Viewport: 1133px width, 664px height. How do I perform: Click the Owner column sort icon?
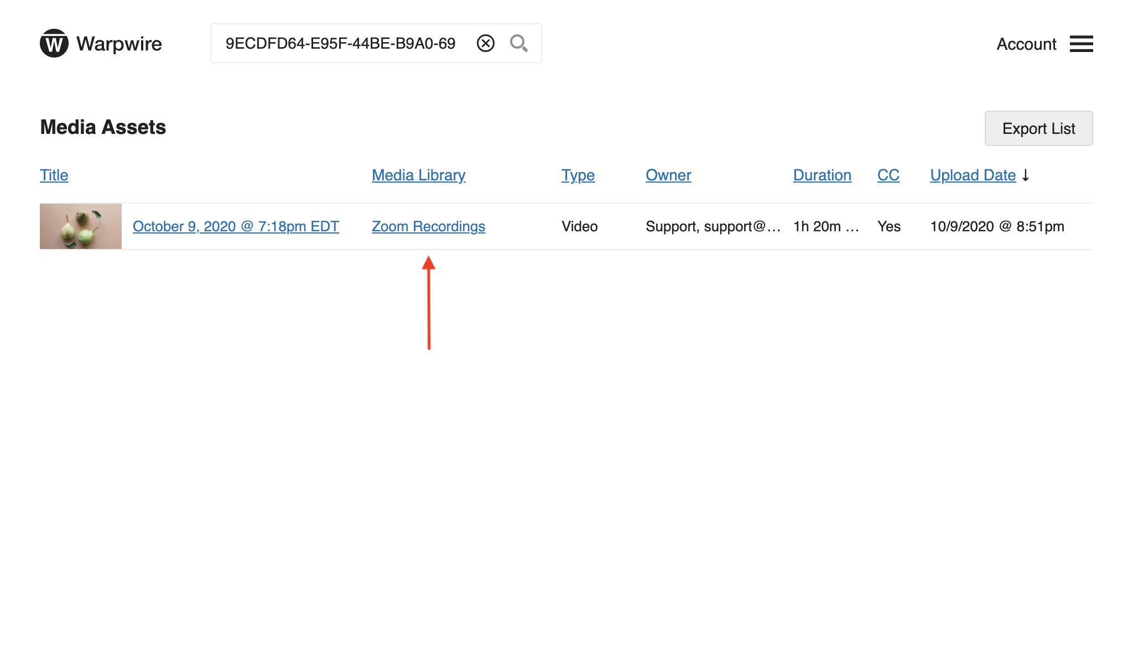point(668,175)
